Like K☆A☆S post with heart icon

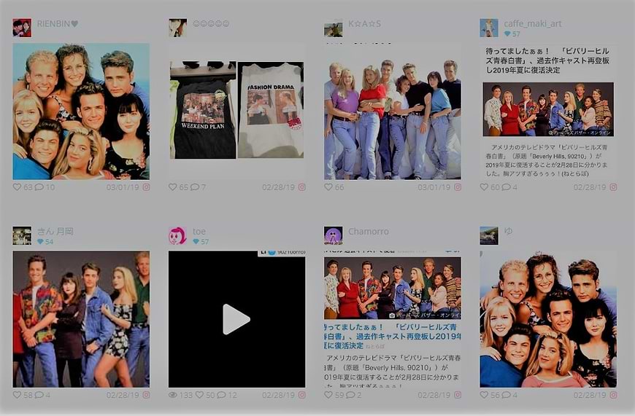[x=328, y=187]
